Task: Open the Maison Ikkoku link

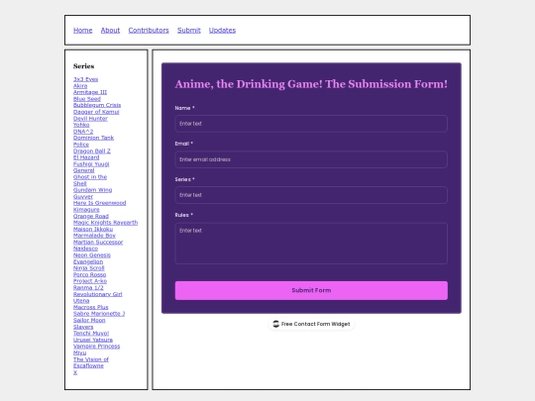Action: tap(93, 229)
